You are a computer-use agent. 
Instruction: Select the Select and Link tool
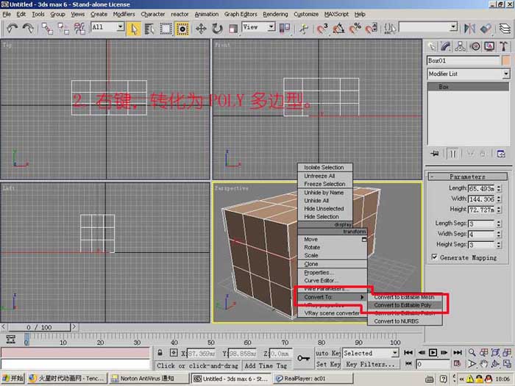coord(47,29)
